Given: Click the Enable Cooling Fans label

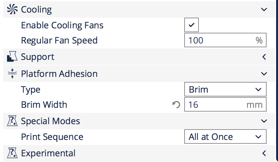Looking at the screenshot, I should click(62, 25).
